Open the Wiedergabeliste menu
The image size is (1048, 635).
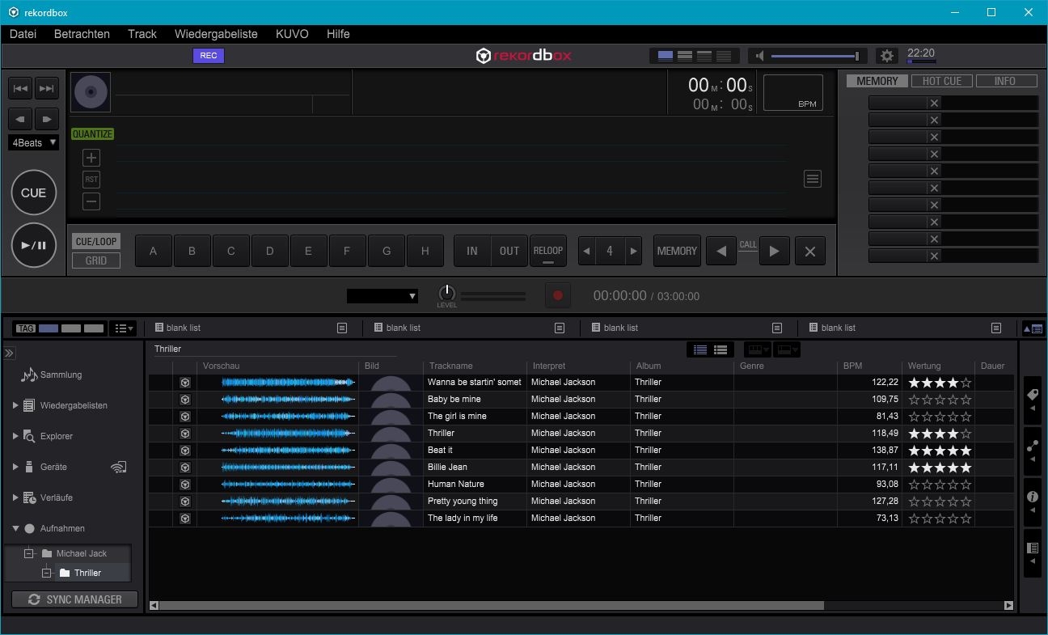click(x=216, y=34)
